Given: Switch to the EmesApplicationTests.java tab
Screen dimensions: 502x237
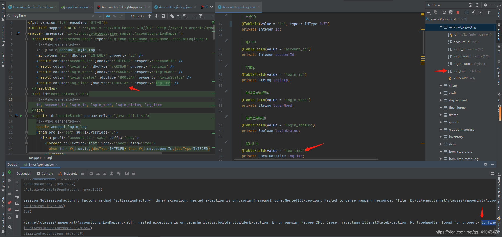Looking at the screenshot, I should point(33,7).
